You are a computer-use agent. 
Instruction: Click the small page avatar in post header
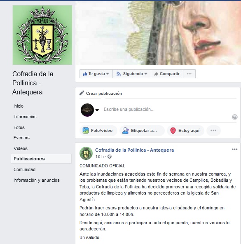86,153
